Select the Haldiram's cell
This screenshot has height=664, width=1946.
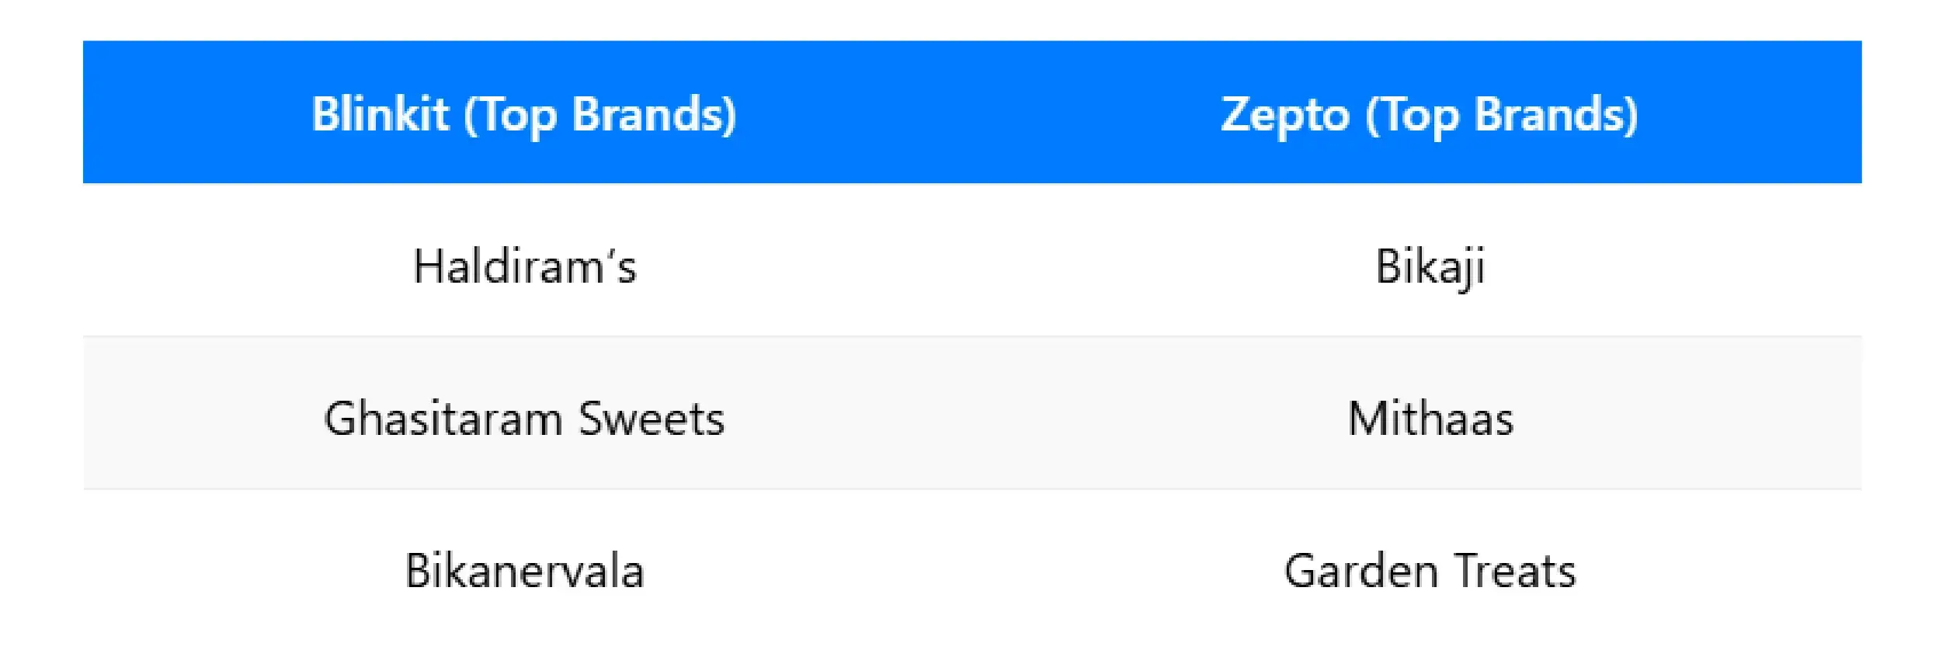click(x=525, y=266)
